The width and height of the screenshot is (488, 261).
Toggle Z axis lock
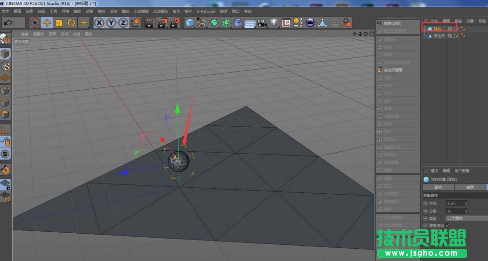pyautogui.click(x=123, y=23)
